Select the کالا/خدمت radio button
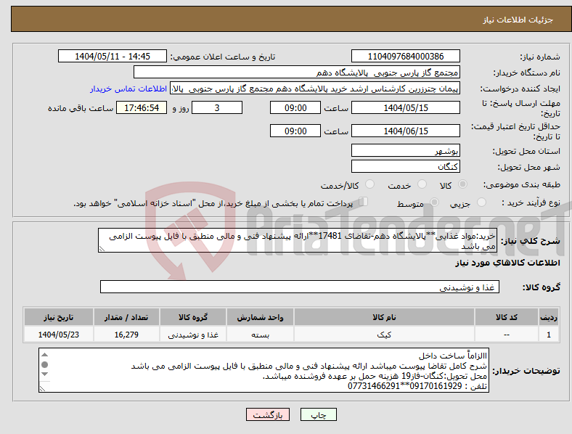Screen dimensions: 572x434 [370, 184]
